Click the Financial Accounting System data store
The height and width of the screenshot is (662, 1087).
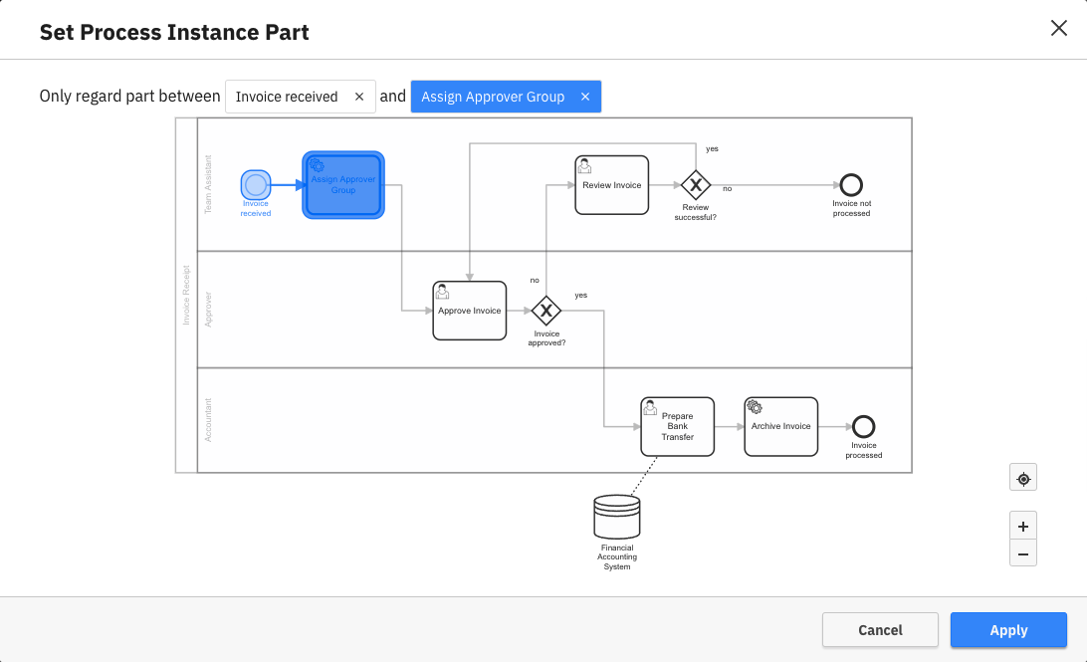coord(617,516)
